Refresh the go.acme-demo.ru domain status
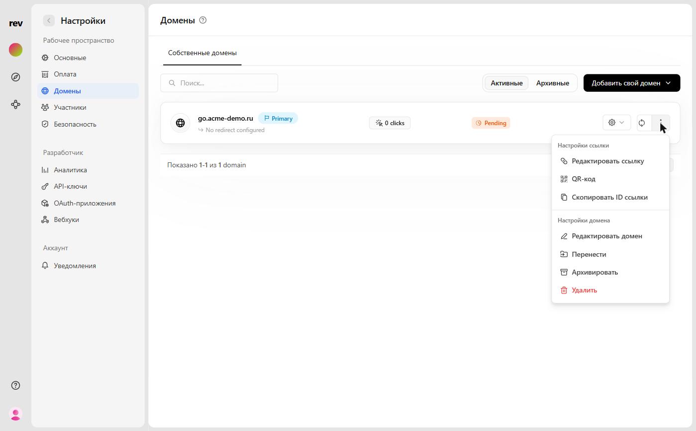The width and height of the screenshot is (696, 431). click(x=642, y=123)
